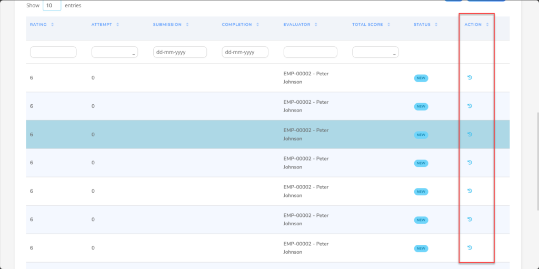Click the Rating filter input box

point(53,52)
